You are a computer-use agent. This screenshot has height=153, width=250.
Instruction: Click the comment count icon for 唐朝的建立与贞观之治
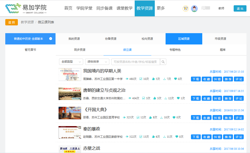(144, 98)
